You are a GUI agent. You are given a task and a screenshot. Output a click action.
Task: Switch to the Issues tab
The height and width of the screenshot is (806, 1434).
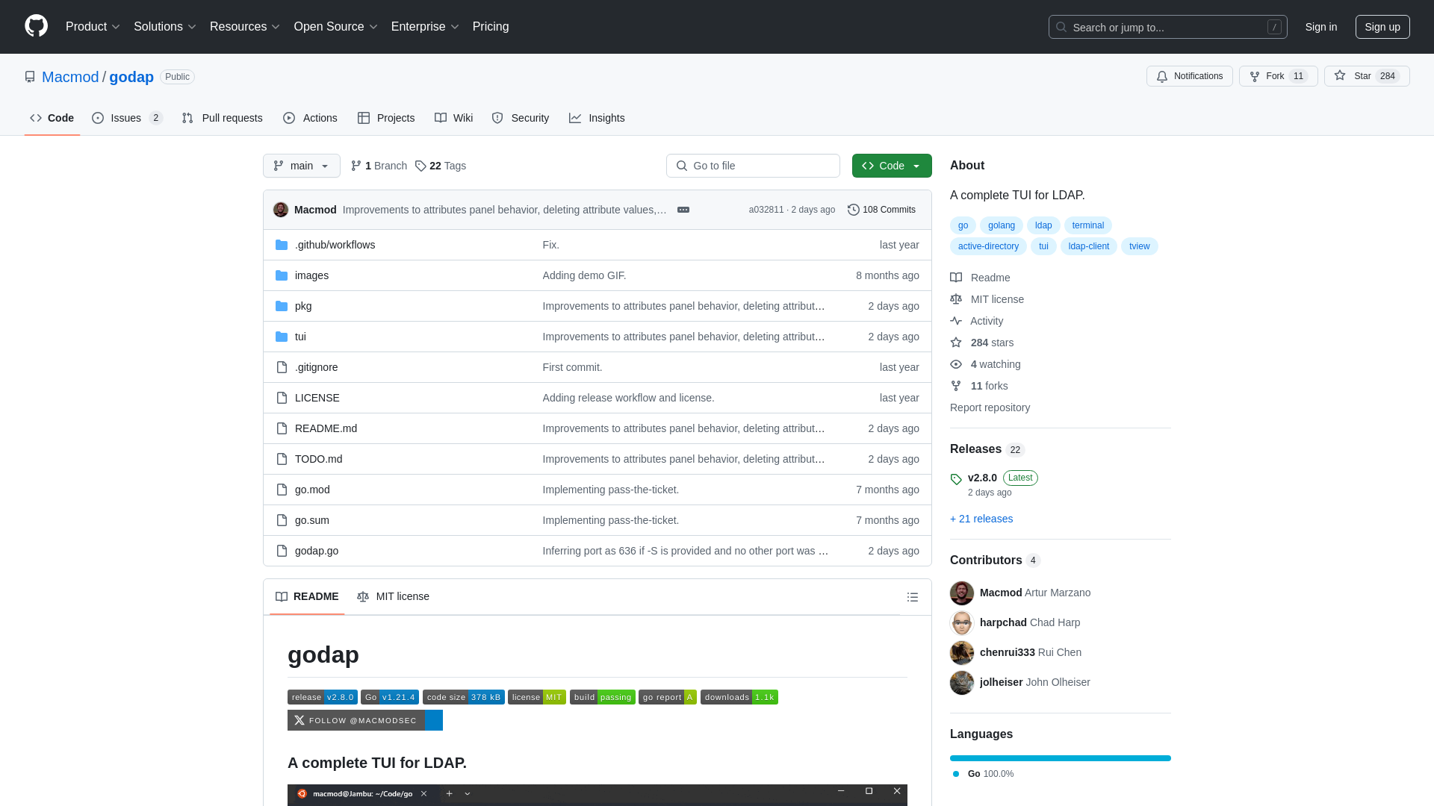[127, 118]
